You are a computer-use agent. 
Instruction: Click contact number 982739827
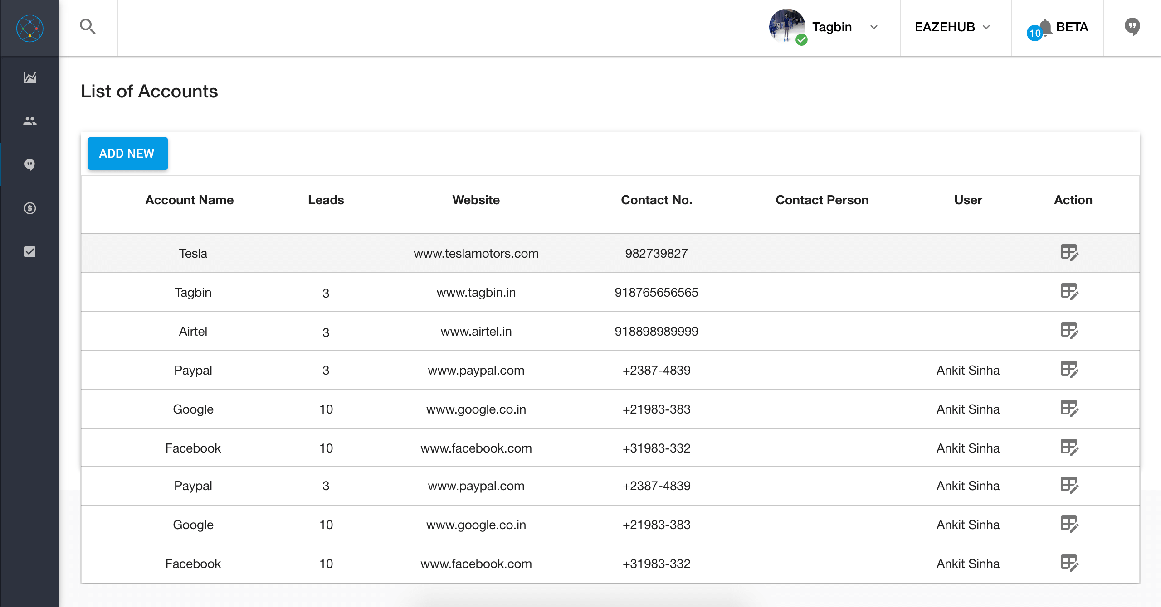tap(656, 253)
